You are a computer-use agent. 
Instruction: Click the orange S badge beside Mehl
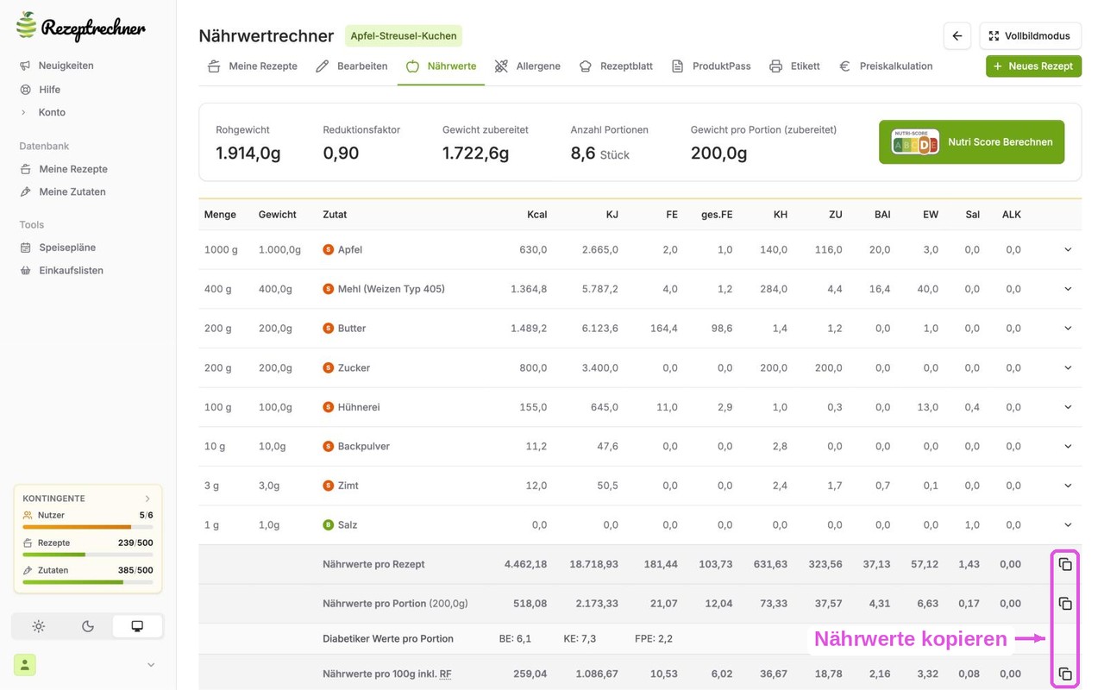pyautogui.click(x=328, y=289)
